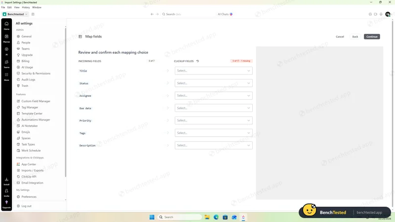The height and width of the screenshot is (222, 395).
Task: Click Log out
Action: [x=24, y=206]
